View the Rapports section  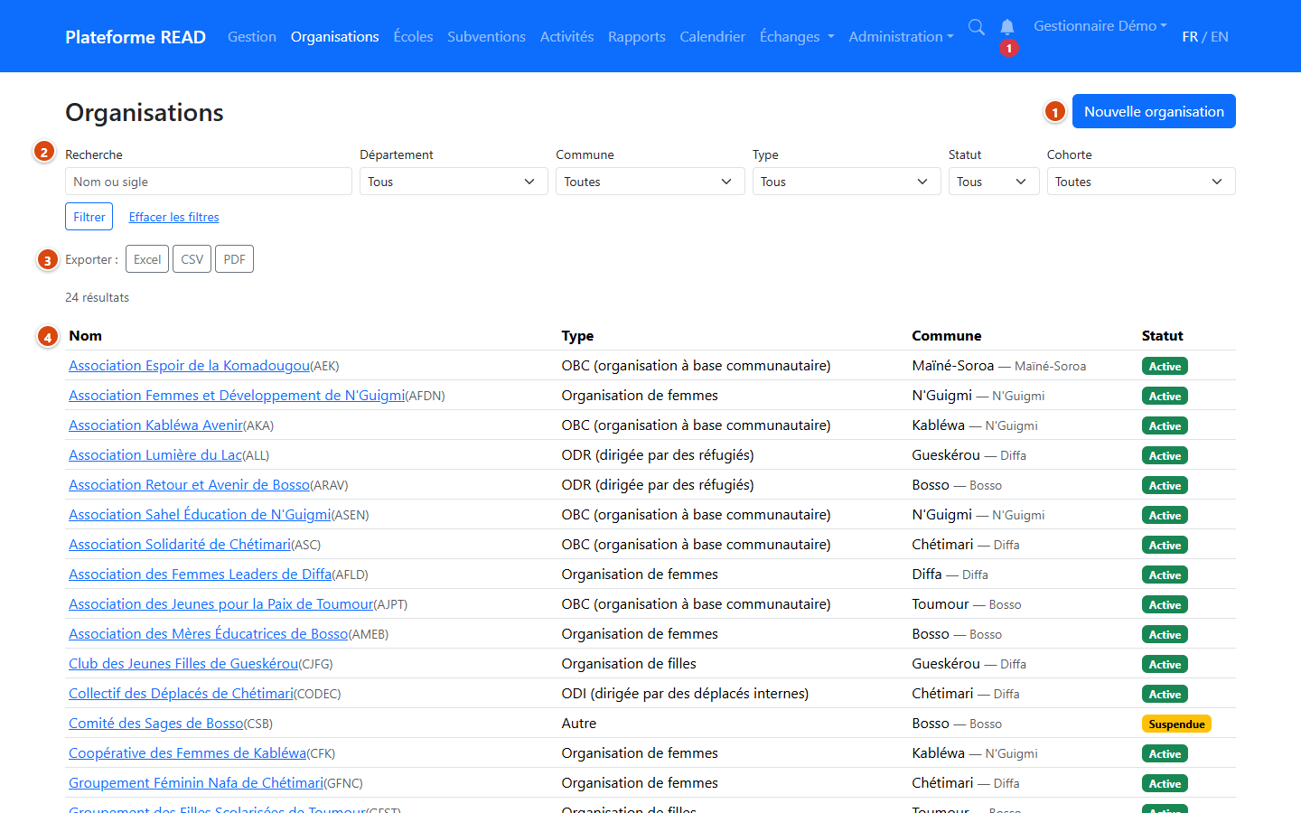[x=637, y=36]
